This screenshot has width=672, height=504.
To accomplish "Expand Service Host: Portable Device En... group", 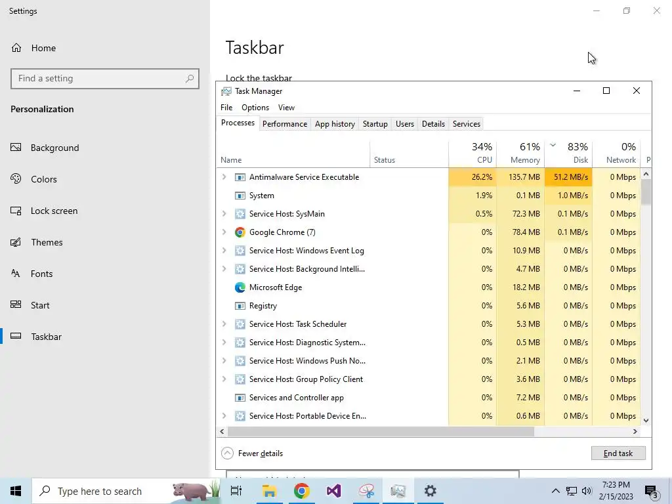I will coord(224,415).
